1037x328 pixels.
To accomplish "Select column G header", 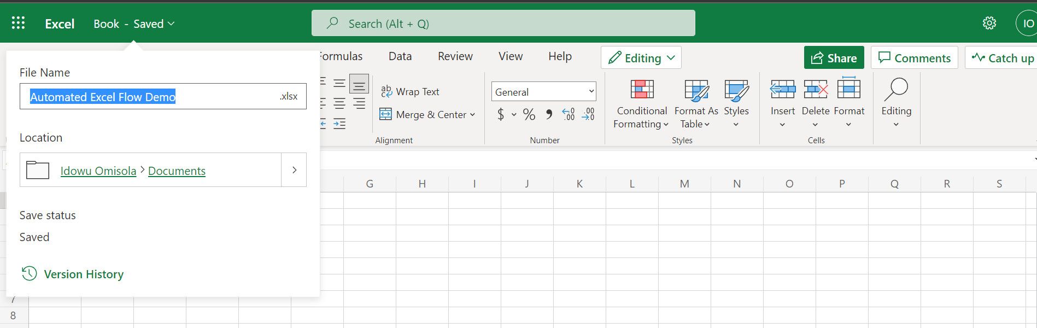I will tap(370, 184).
